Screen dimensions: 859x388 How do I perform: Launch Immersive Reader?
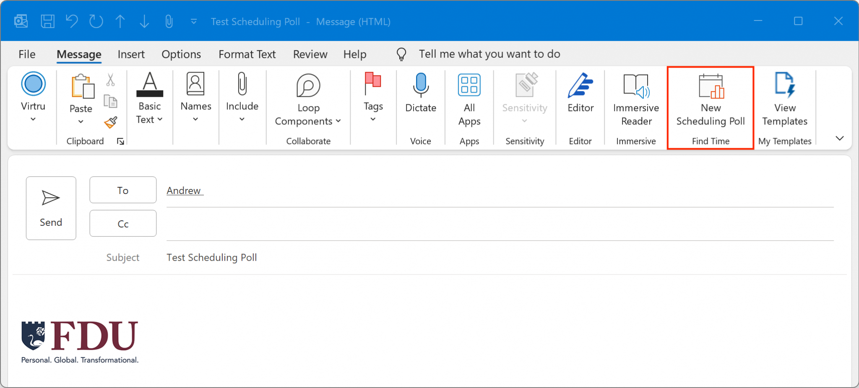(x=635, y=98)
